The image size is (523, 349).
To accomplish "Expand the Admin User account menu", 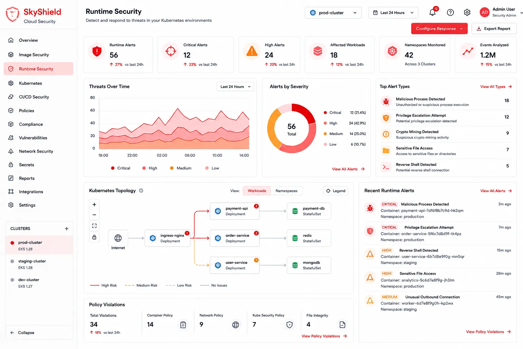I will click(501, 12).
